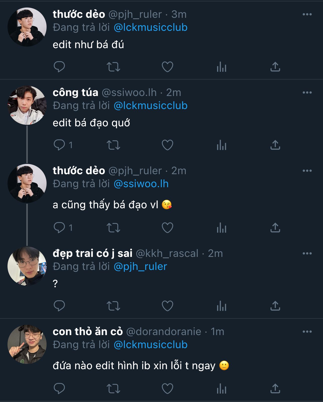
Task: Open the @pjh_ruler reply mention link
Action: pyautogui.click(x=140, y=266)
